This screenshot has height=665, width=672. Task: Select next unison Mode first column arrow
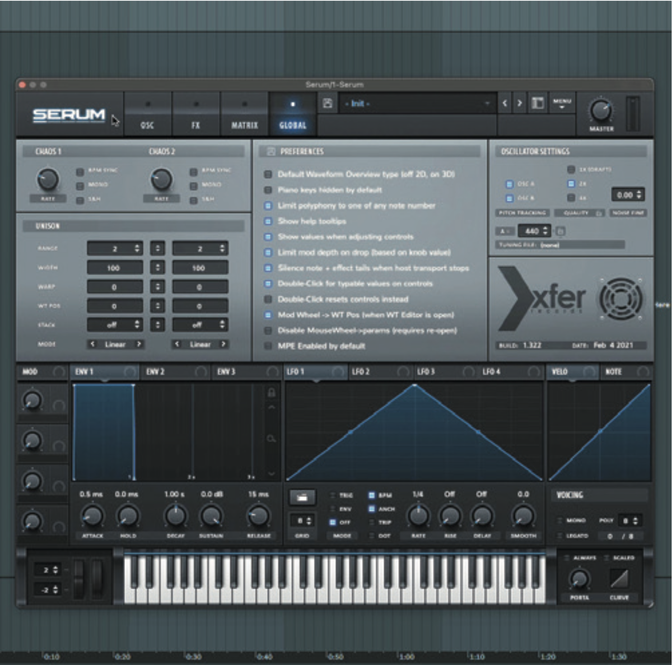pyautogui.click(x=139, y=344)
